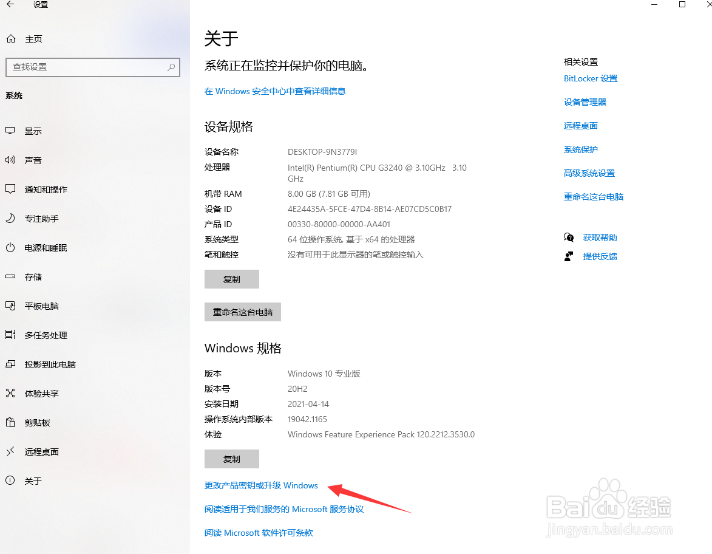Click the 专注助手 moon icon in the sidebar

click(10, 219)
